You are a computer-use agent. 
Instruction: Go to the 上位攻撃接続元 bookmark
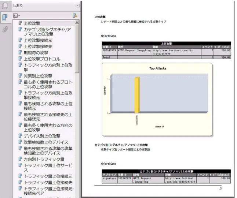(38, 40)
